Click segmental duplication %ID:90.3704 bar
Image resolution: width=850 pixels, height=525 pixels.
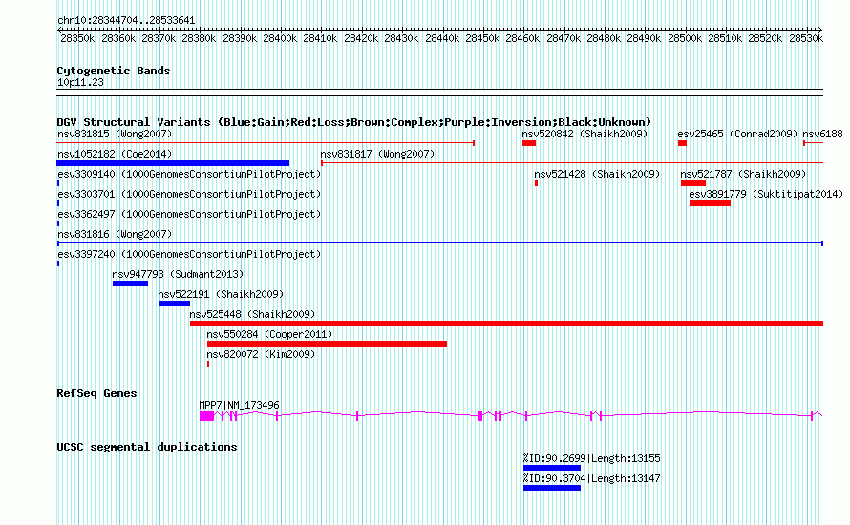tap(552, 488)
